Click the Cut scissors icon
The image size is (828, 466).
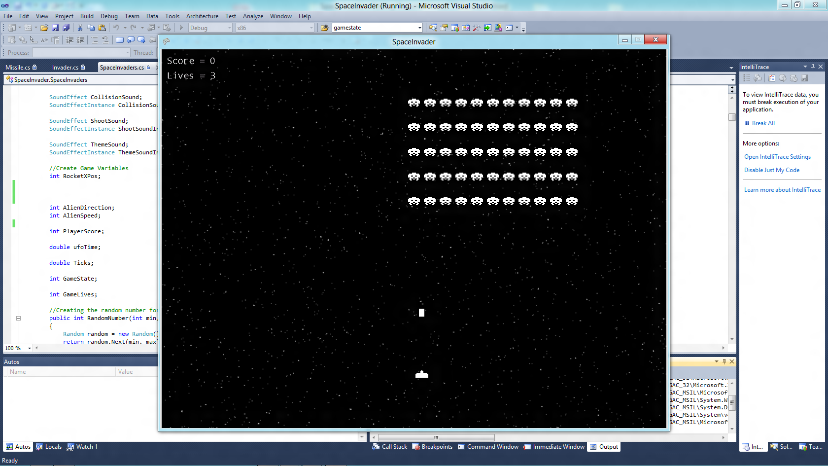pyautogui.click(x=80, y=28)
